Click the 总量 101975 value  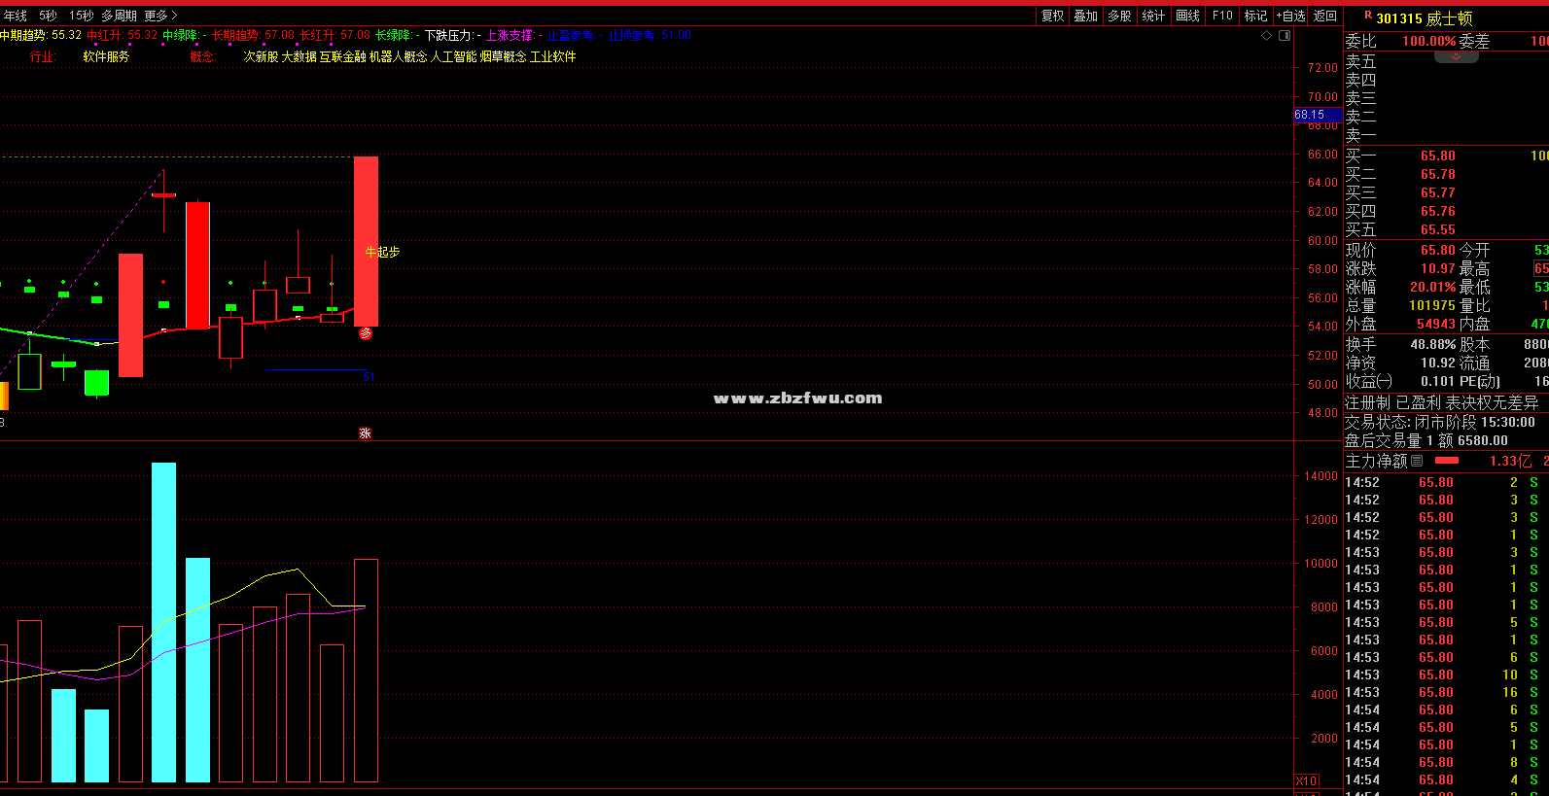[1432, 306]
